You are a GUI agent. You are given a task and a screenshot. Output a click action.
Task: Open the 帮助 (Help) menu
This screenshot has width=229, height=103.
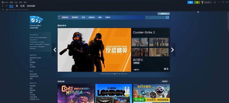click(x=25, y=2)
